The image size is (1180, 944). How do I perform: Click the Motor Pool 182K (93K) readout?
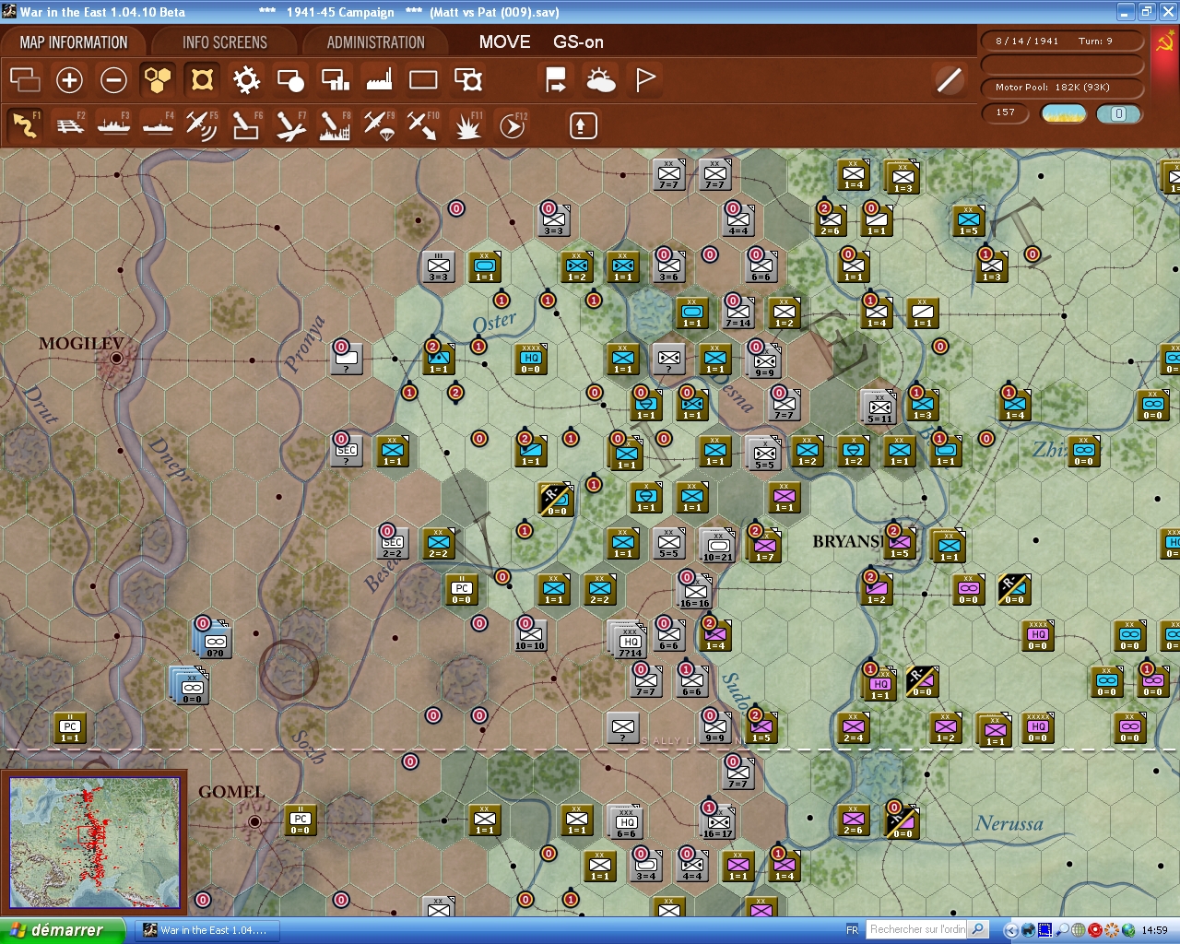(x=1063, y=88)
